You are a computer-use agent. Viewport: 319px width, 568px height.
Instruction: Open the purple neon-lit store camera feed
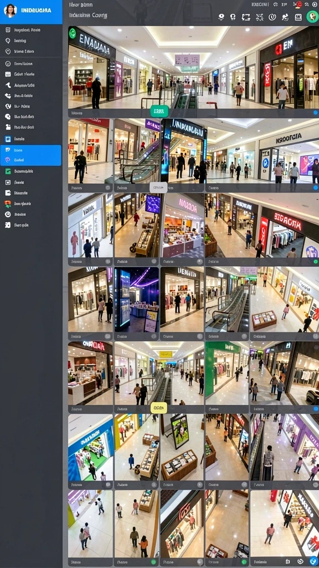(137, 300)
